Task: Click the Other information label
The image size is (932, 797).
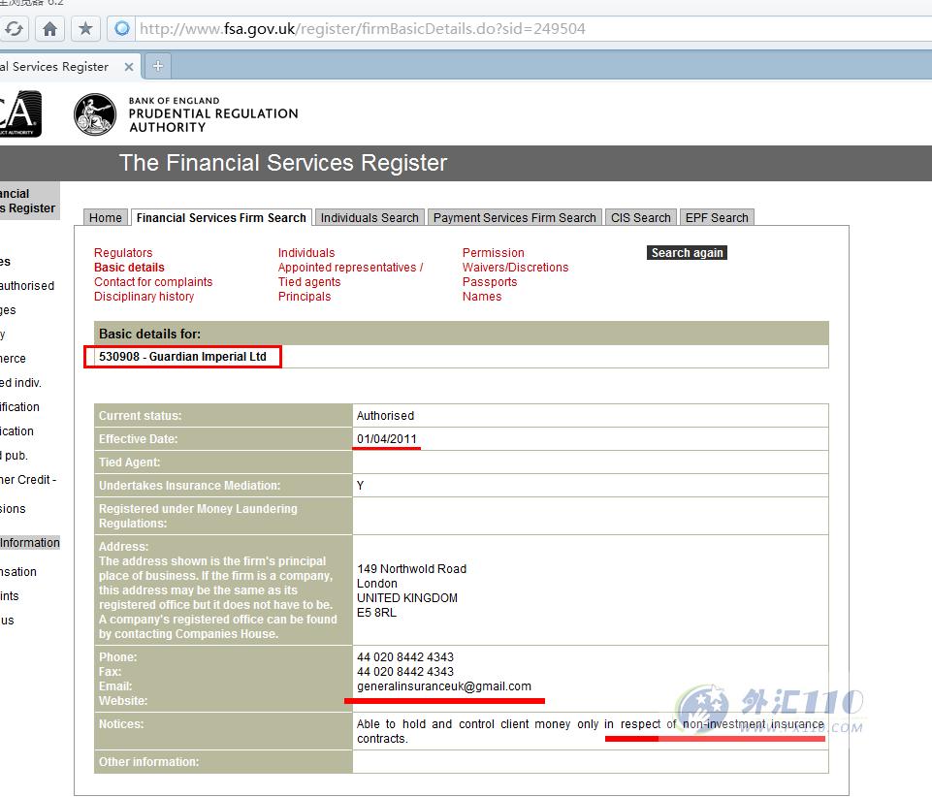Action: [x=148, y=761]
